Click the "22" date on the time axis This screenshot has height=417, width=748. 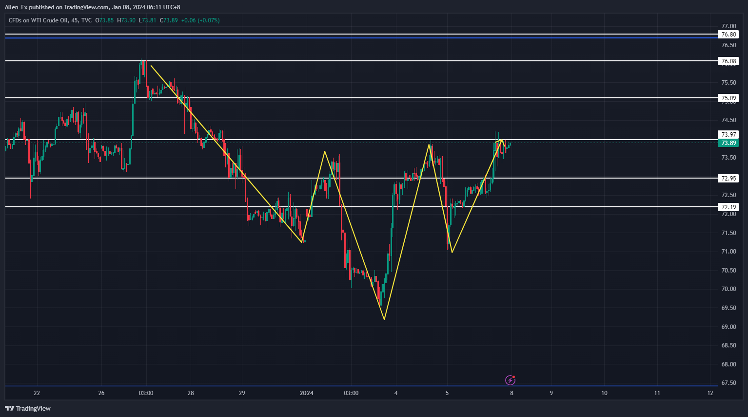37,393
